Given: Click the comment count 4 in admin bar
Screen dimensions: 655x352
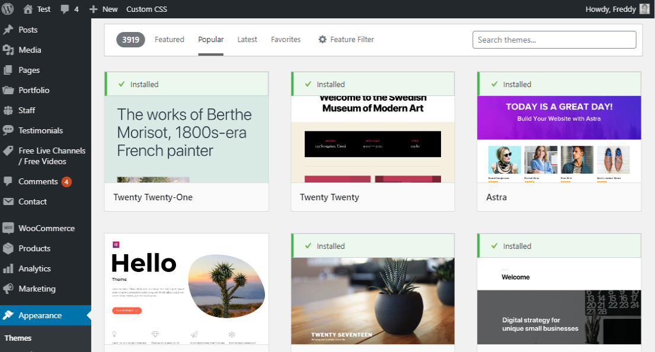Looking at the screenshot, I should pos(76,9).
